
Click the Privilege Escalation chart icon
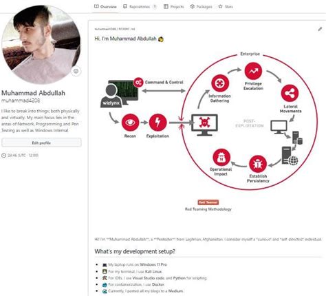tap(253, 71)
